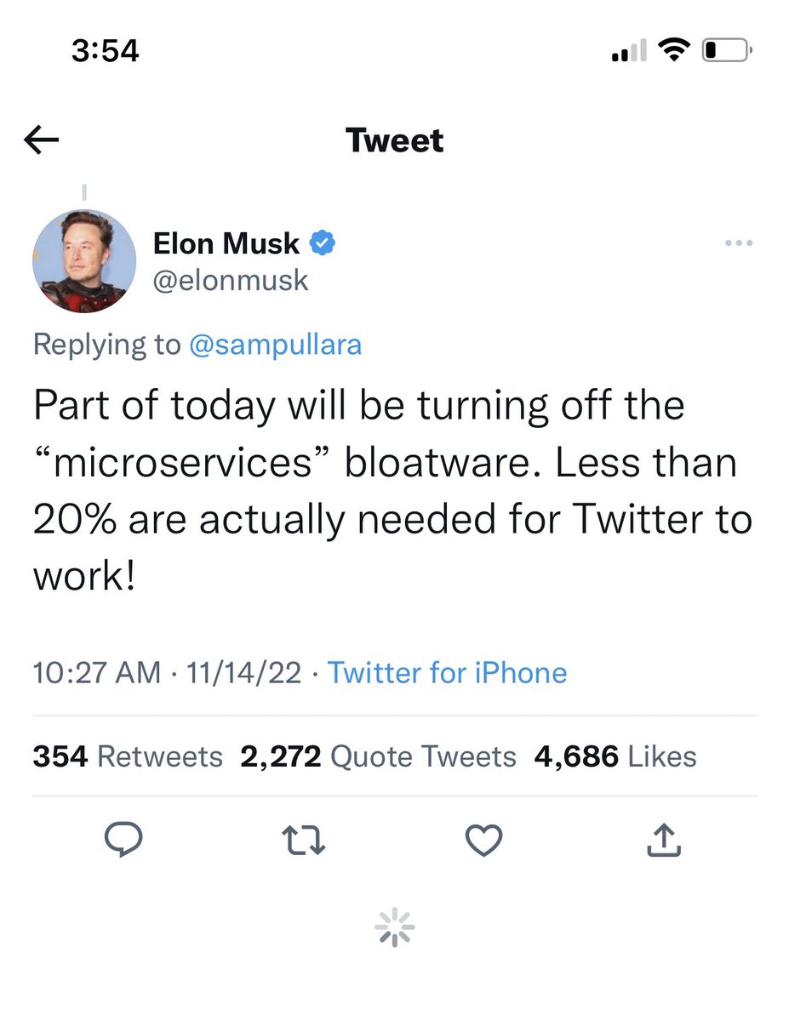
Task: Open the @sampullara profile link
Action: click(275, 345)
